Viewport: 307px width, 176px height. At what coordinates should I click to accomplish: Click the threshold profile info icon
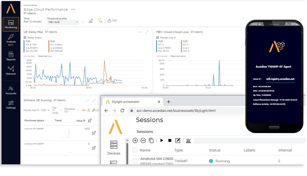[82, 22]
